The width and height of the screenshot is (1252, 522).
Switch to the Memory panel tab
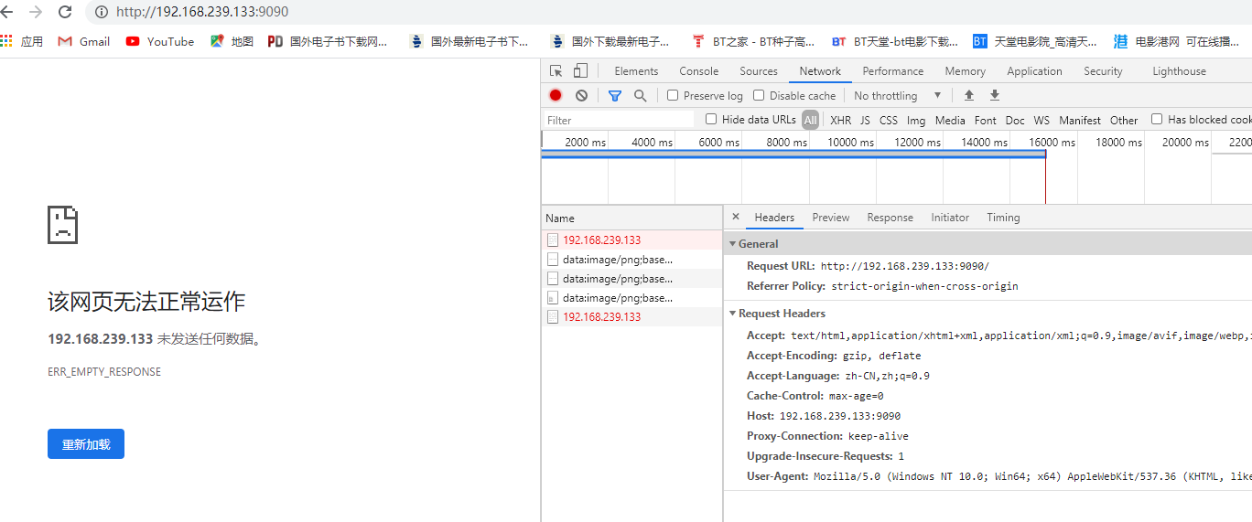(966, 71)
